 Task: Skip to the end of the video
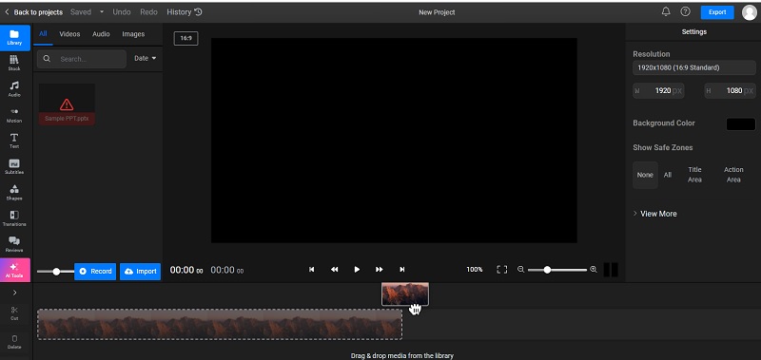click(x=401, y=270)
